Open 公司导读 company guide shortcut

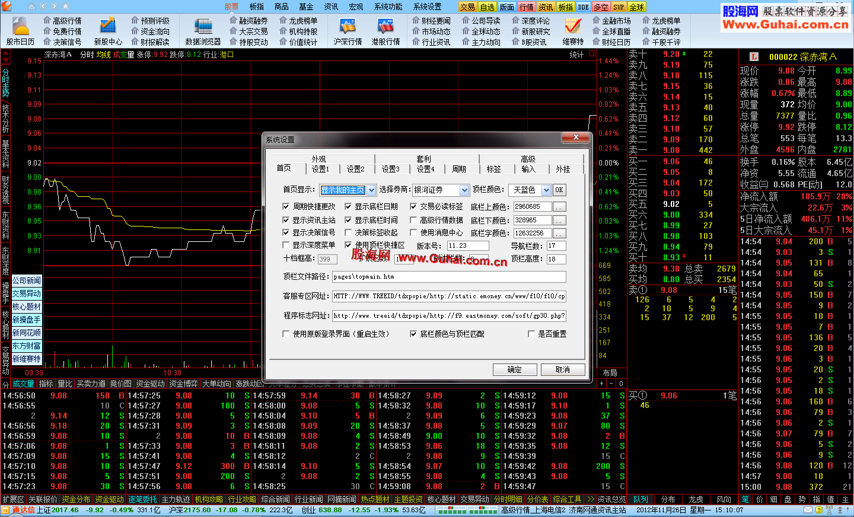click(x=481, y=21)
